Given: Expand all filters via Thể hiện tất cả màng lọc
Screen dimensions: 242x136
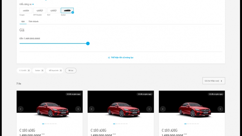Looking at the screenshot, I should pyautogui.click(x=121, y=57).
